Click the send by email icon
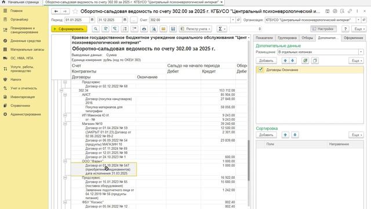This screenshot has width=371, height=209. tap(163, 29)
